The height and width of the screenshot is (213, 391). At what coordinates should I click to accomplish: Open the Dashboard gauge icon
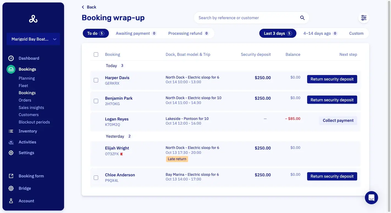(x=11, y=58)
